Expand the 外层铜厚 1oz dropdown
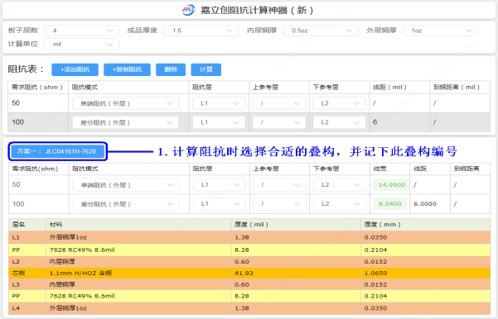Viewport: 498px width, 319px height. pos(440,31)
